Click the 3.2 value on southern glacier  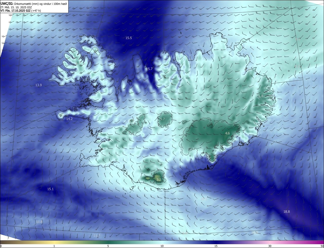(x=158, y=180)
